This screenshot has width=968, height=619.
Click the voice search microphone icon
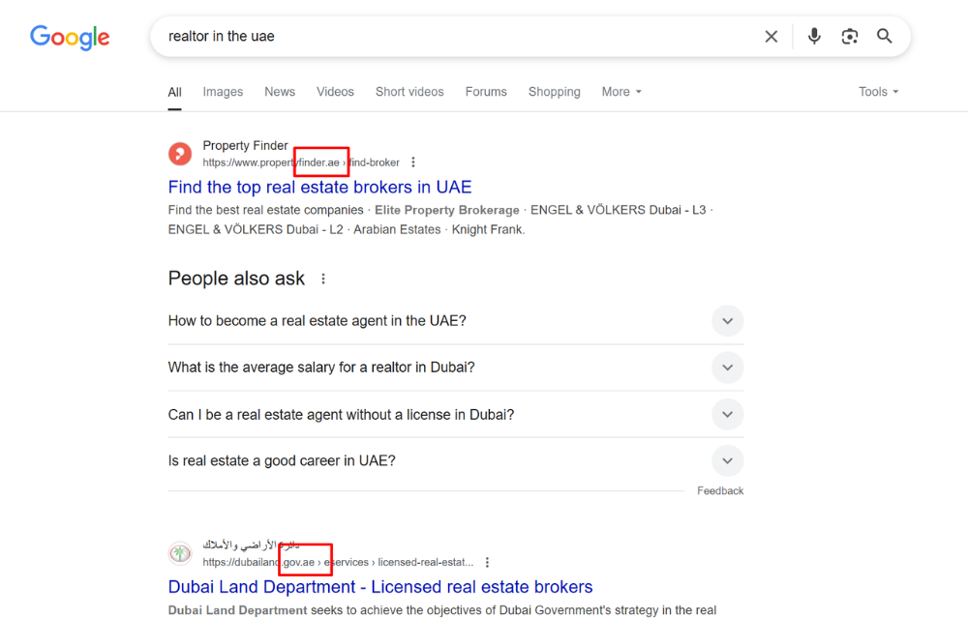pyautogui.click(x=814, y=36)
